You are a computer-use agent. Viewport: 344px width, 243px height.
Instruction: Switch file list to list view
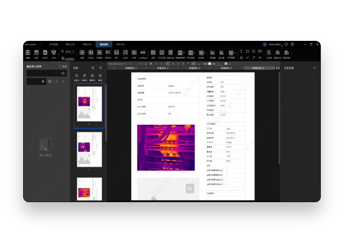coord(56,81)
